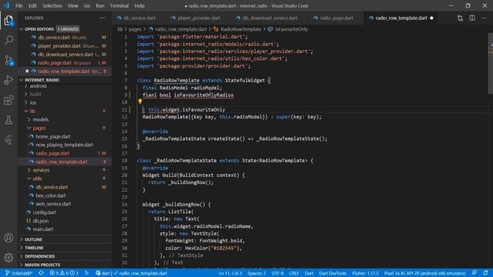Viewport: 493px width, 277px height.
Task: Collapse the lib folder
Action: pos(32,111)
